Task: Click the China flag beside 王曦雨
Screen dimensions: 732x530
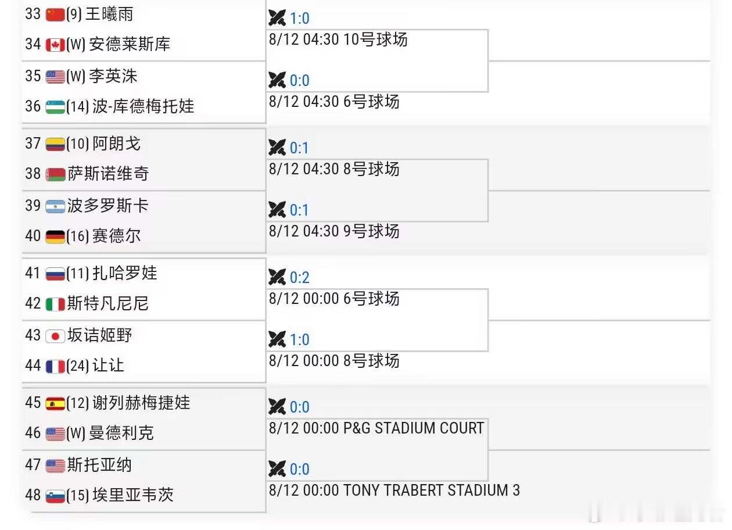Action: [x=55, y=15]
